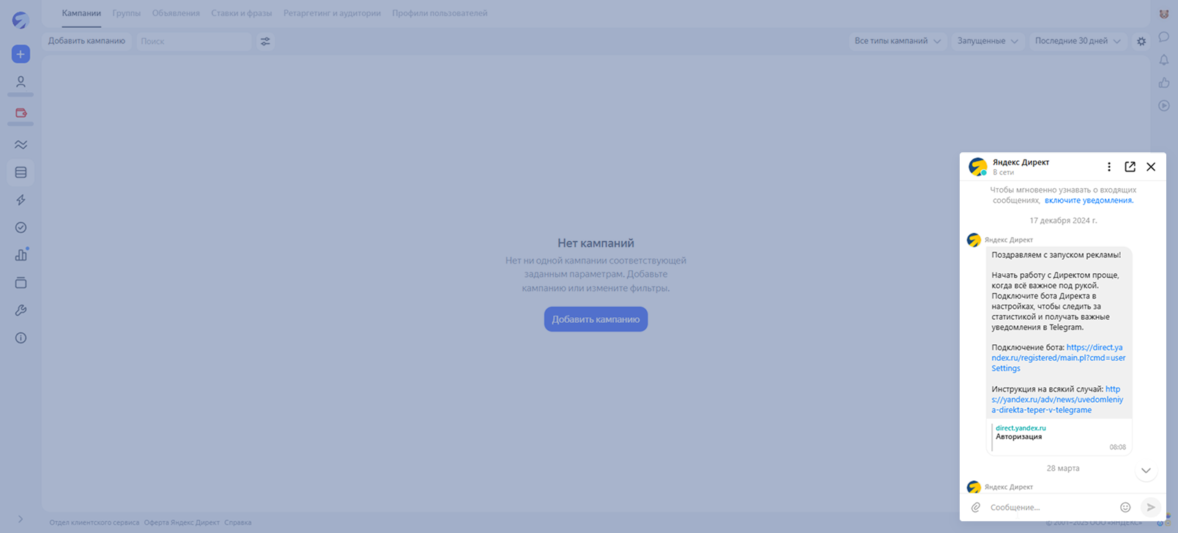
Task: Open the chat bubble icon in right rail
Action: (1164, 37)
